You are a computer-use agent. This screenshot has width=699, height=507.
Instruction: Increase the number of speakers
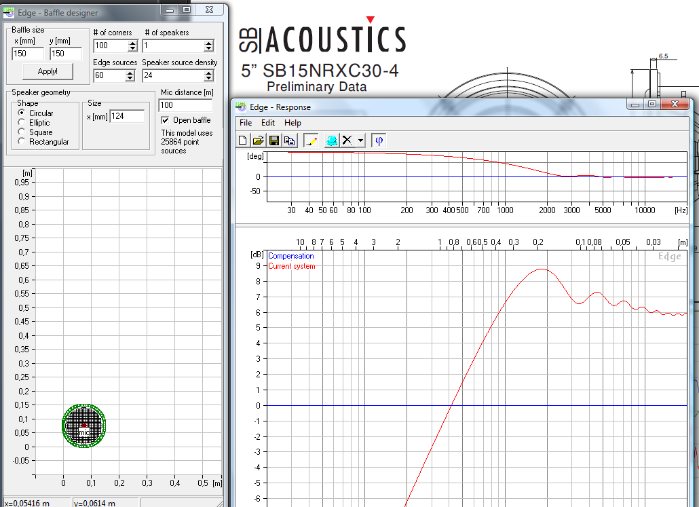pos(208,43)
